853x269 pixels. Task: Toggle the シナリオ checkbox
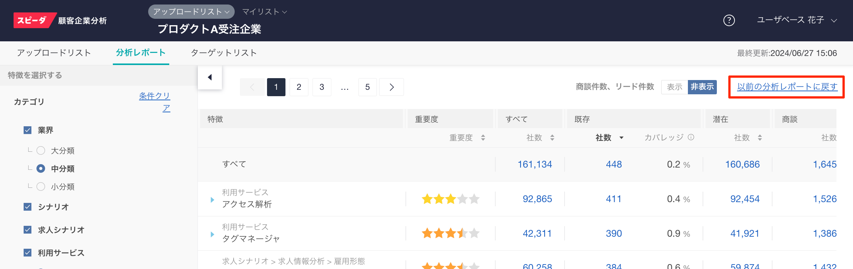tap(27, 207)
